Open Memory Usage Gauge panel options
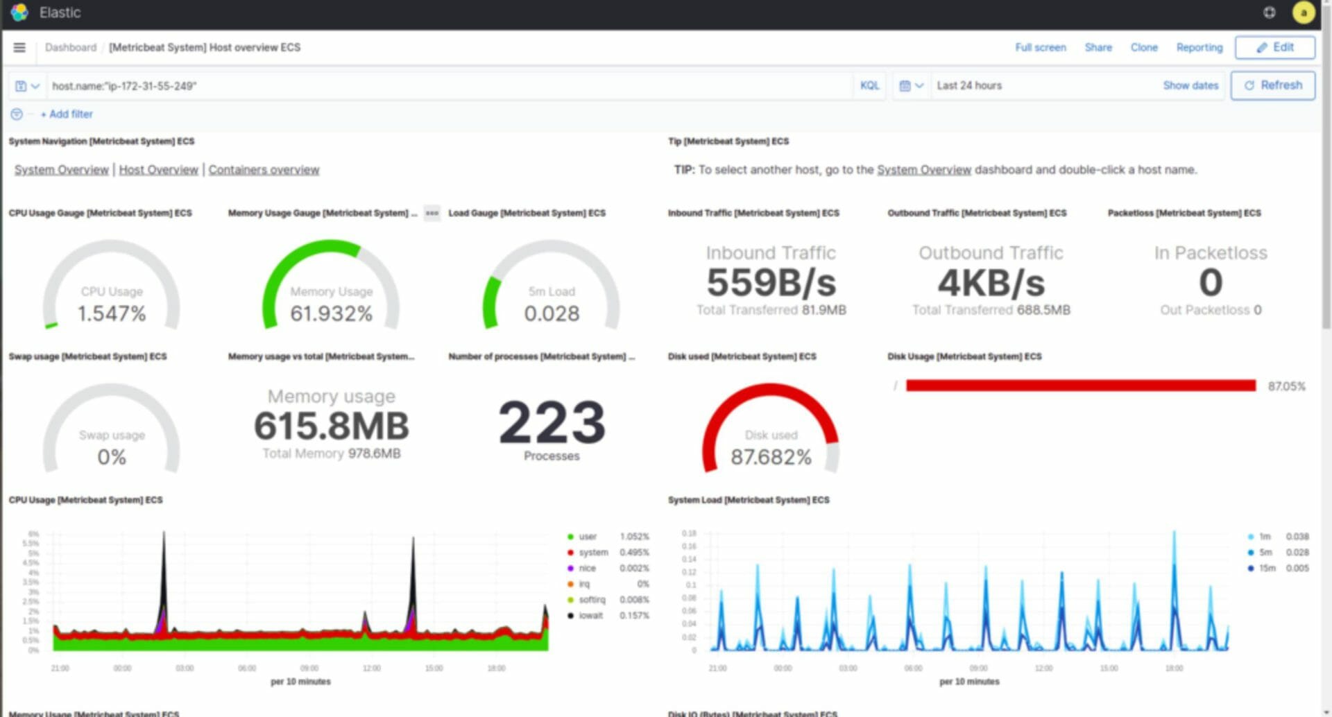Image resolution: width=1332 pixels, height=717 pixels. (x=432, y=214)
